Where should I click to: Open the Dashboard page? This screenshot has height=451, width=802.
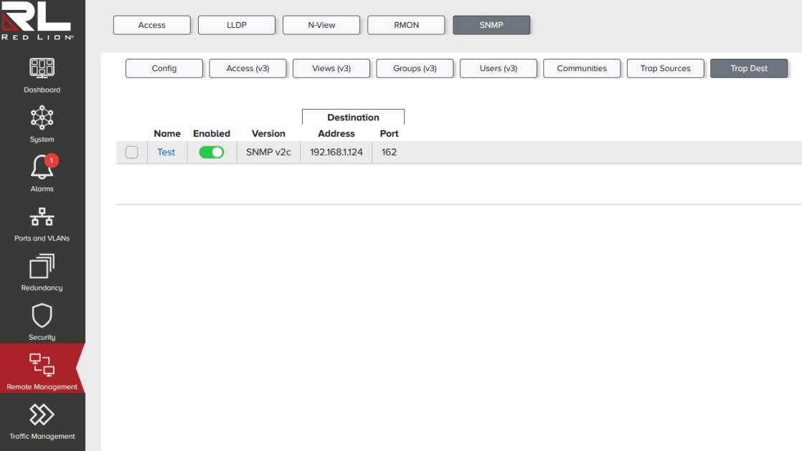tap(42, 75)
